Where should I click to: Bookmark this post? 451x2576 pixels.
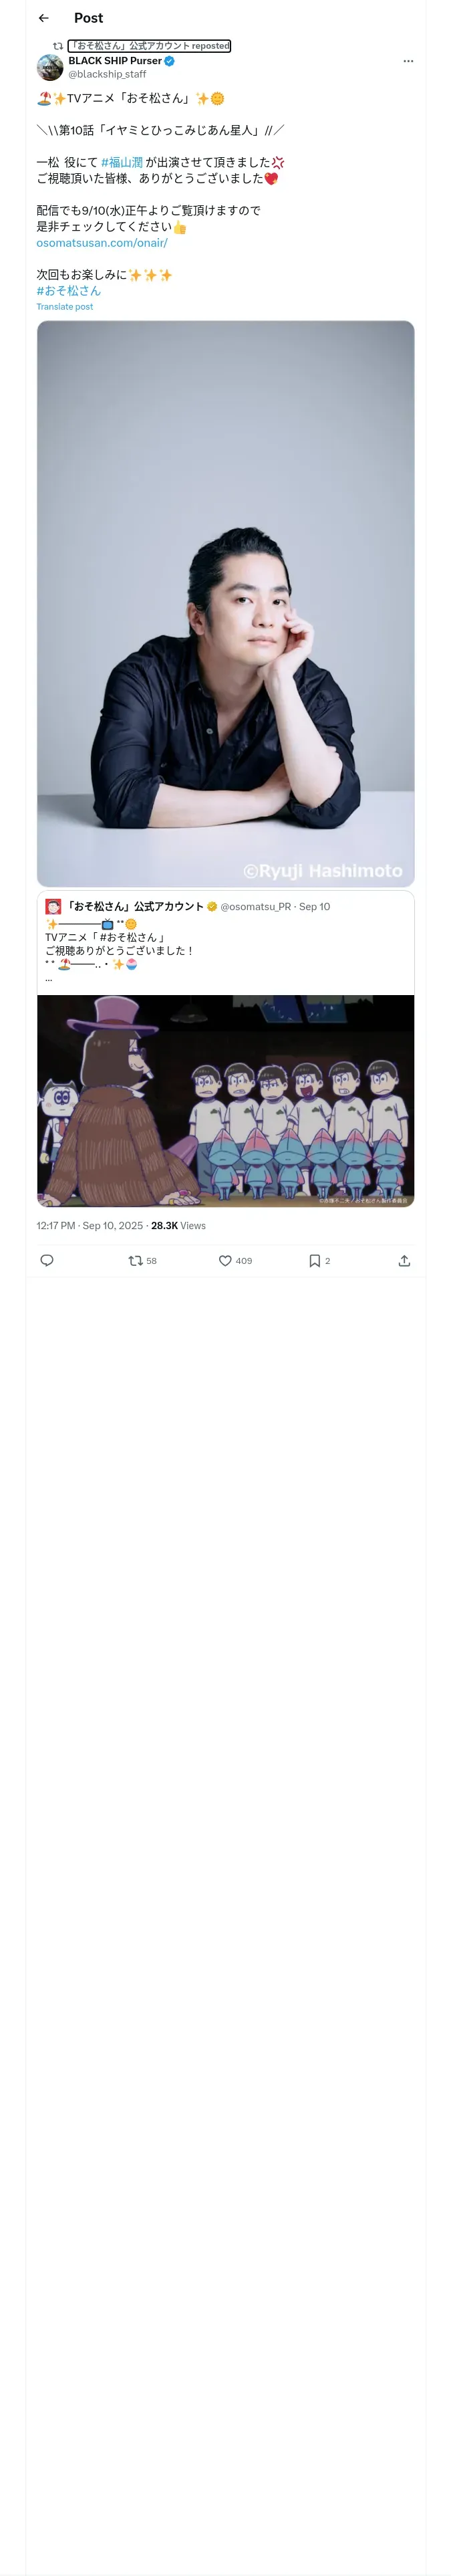pyautogui.click(x=319, y=1260)
